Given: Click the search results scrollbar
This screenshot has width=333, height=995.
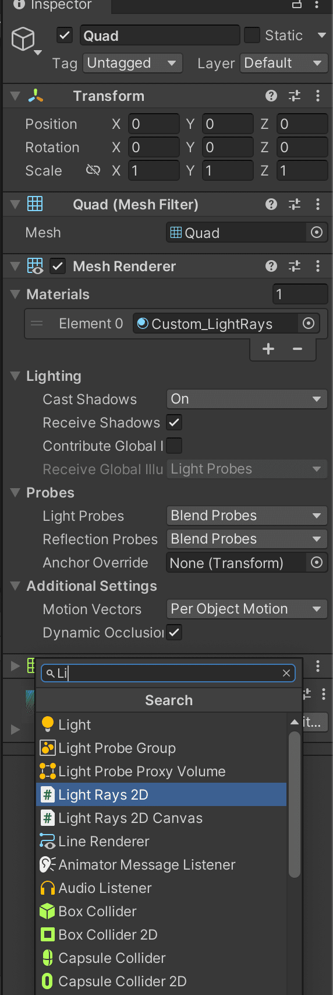Looking at the screenshot, I should pos(295,805).
